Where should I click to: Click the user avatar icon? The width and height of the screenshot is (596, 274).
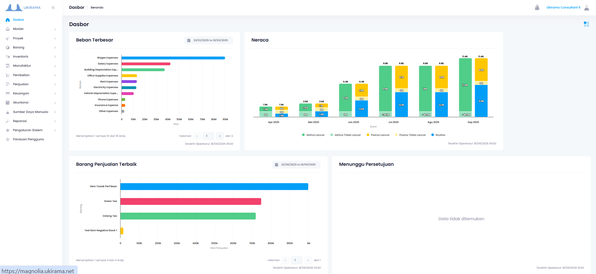click(587, 8)
